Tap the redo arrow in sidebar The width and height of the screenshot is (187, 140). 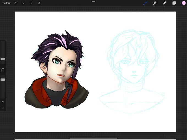click(3, 108)
